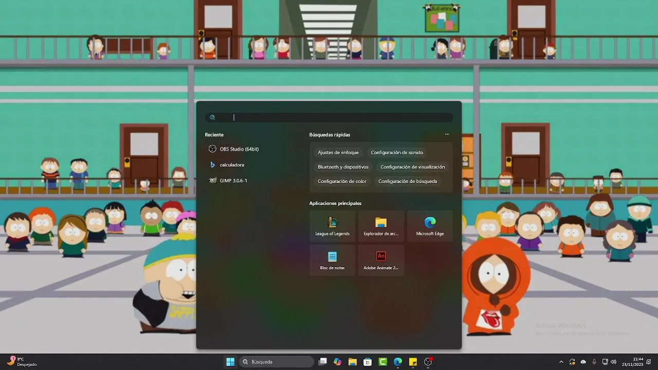Open OBS Studio from the taskbar
Screen dimensions: 658x370
click(428, 362)
